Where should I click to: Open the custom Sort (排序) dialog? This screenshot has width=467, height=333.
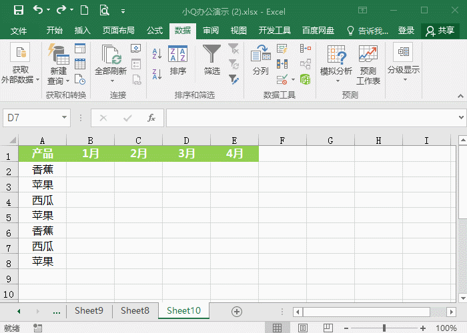pos(178,60)
